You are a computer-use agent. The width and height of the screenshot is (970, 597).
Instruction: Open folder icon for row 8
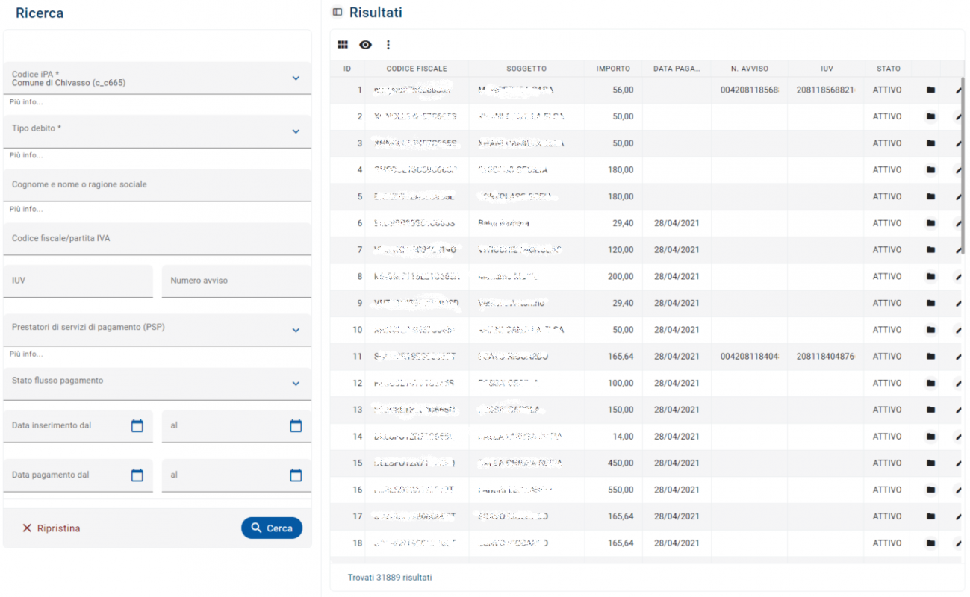click(930, 276)
